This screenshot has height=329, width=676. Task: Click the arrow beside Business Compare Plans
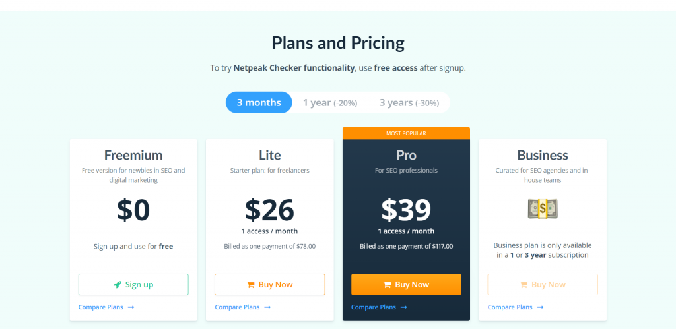click(540, 307)
